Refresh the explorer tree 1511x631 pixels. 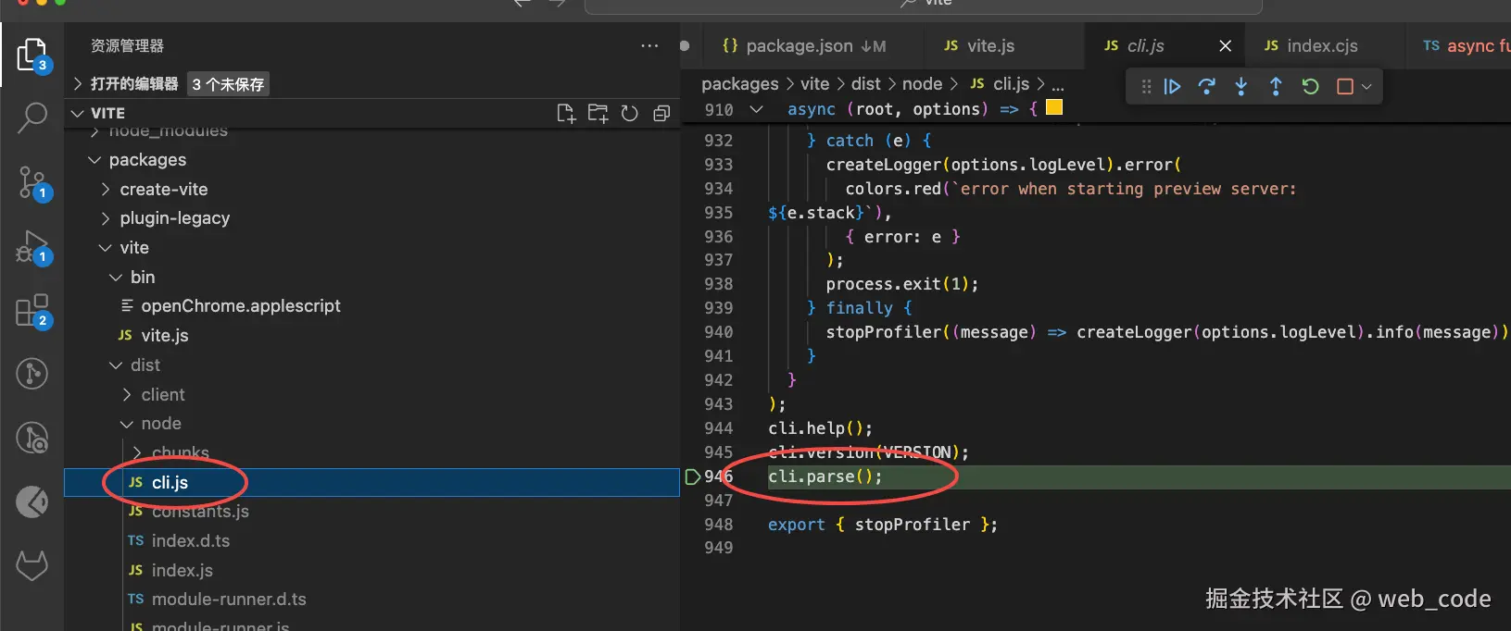tap(630, 113)
